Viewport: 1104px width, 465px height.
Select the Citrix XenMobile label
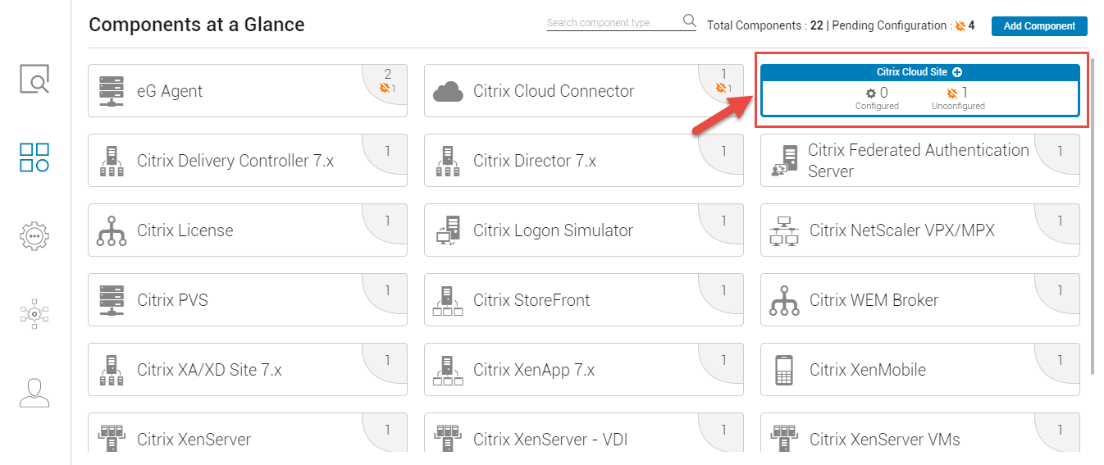point(868,370)
